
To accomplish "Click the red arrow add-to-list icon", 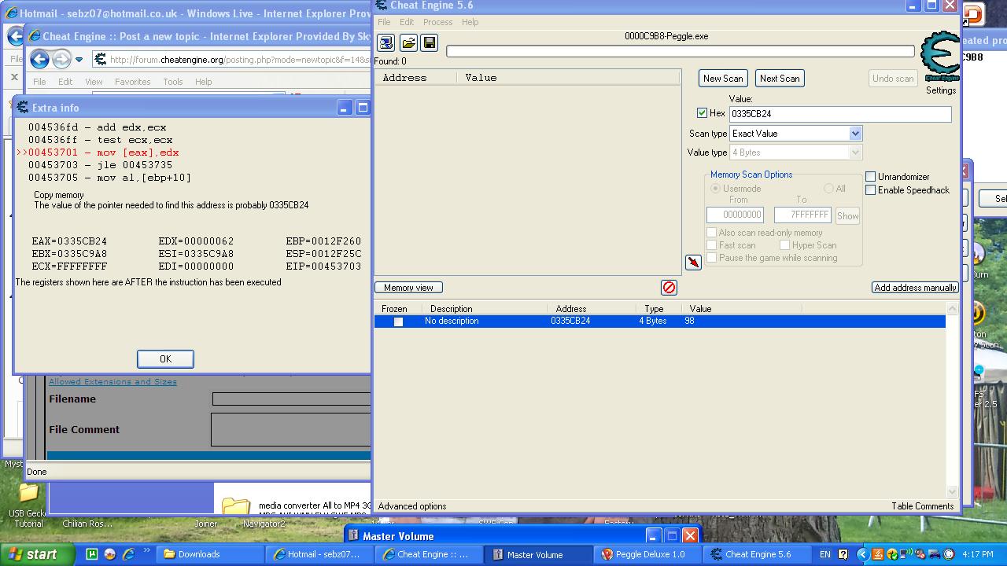I will coord(693,263).
